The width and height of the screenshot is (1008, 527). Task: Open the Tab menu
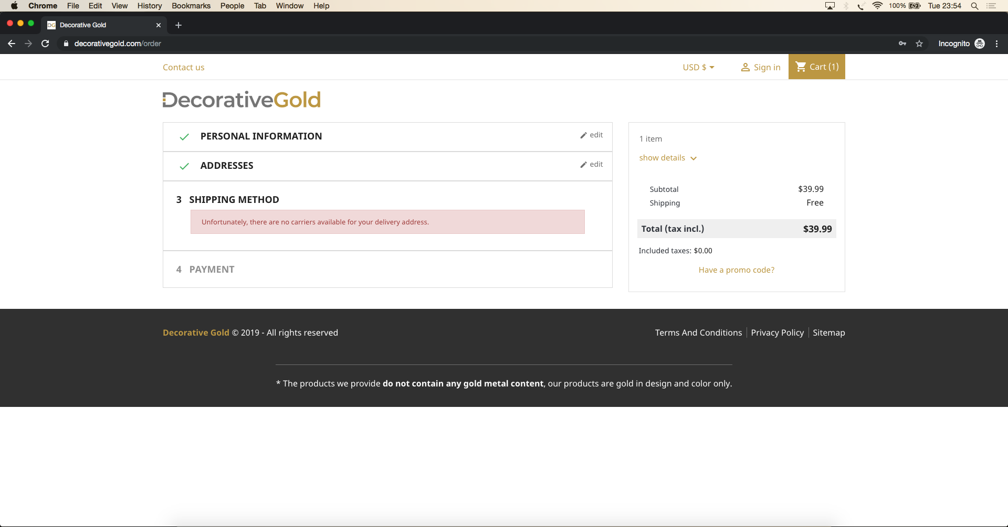260,6
